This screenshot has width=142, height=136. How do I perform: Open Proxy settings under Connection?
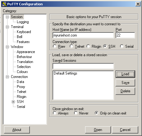(x=21, y=87)
